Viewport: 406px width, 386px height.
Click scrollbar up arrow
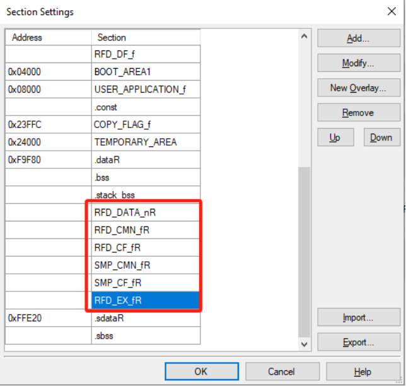tap(304, 37)
